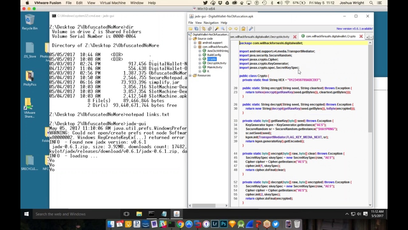
Task: Open the jadx Navigation menu
Action: (211, 23)
